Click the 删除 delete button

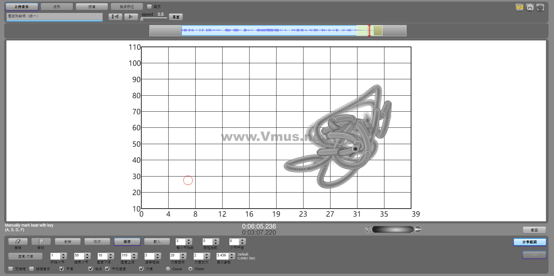(x=67, y=242)
